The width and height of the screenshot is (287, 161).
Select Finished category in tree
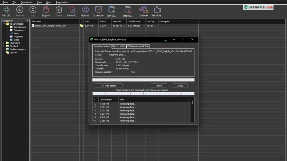(14, 46)
